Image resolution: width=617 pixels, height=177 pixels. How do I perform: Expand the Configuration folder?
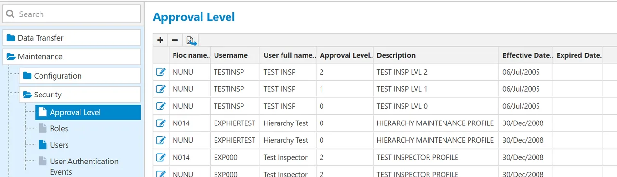80,76
